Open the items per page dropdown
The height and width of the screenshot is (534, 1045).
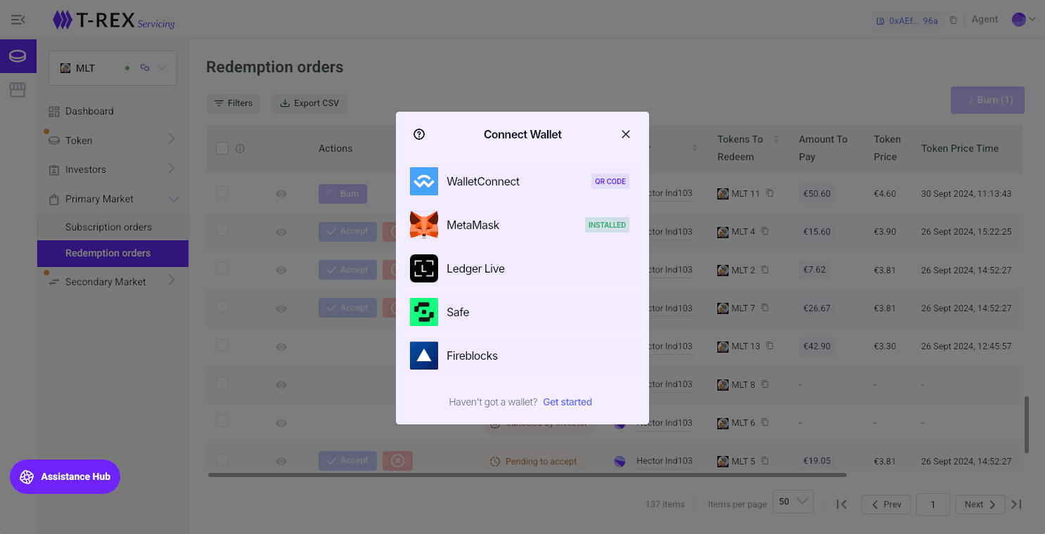(793, 502)
